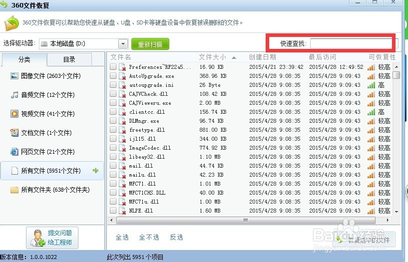Screen dimensions: 408x262
Task: Click the audio files music note icon
Action: coord(14,95)
